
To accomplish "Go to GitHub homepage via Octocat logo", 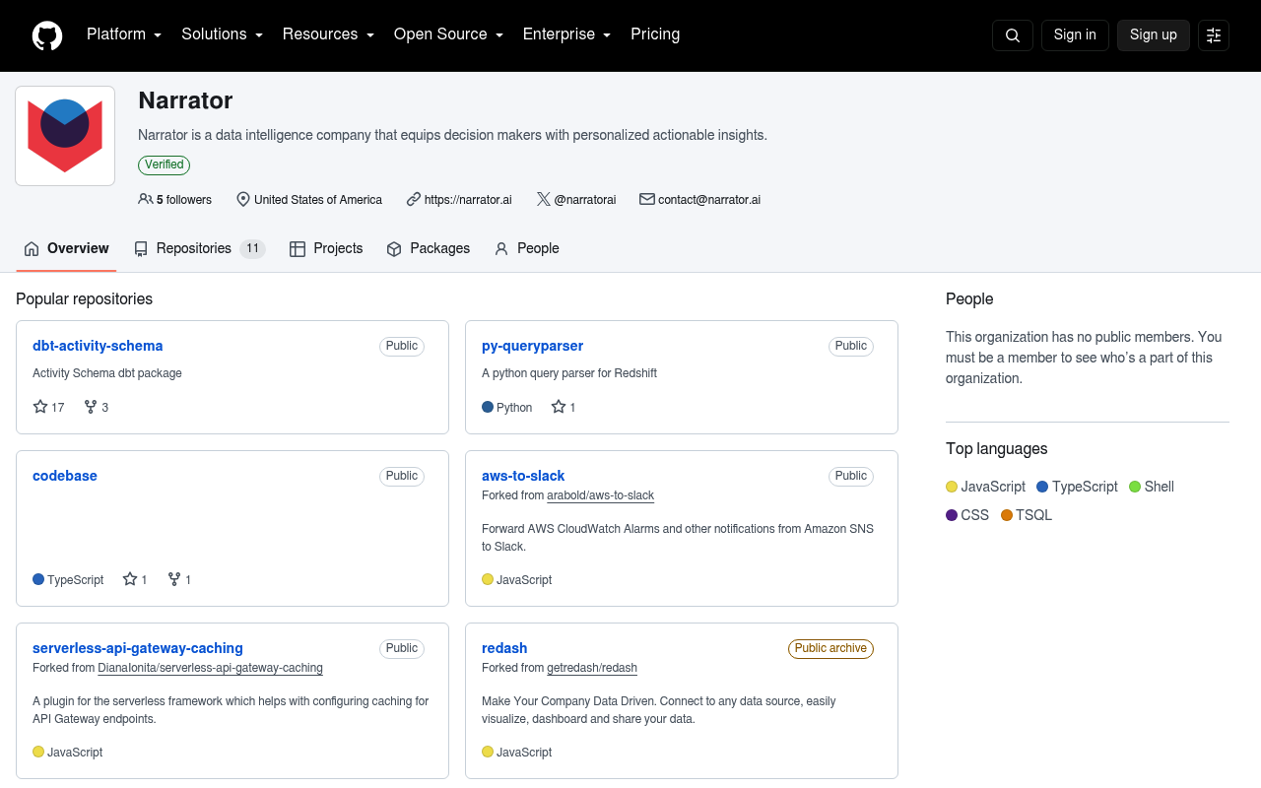I will pos(47,35).
